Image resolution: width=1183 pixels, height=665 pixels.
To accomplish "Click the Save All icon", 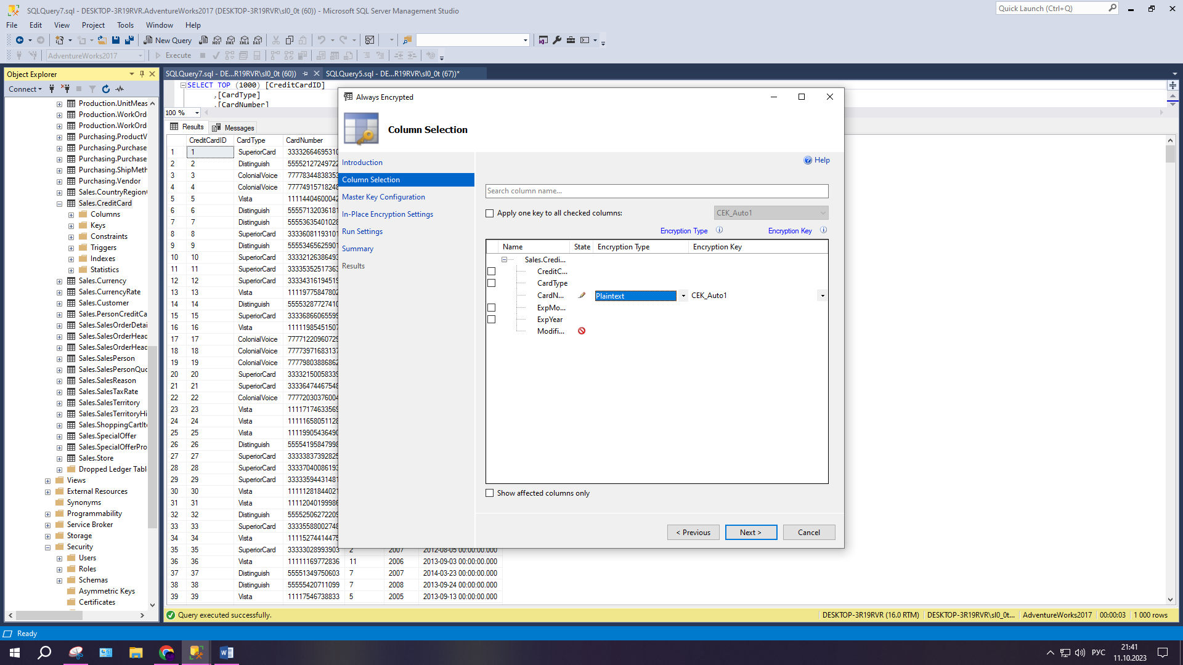I will (129, 40).
